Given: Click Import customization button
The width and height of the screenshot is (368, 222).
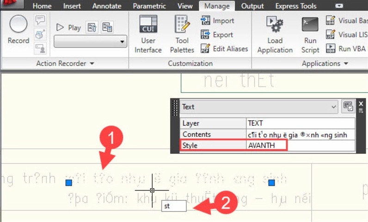Looking at the screenshot, I should click(218, 21).
